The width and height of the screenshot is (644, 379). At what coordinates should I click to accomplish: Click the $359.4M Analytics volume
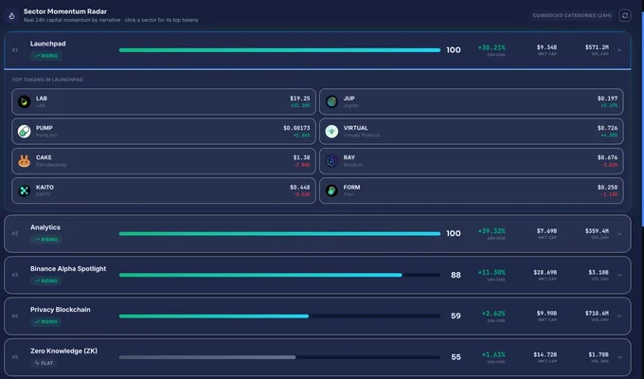[597, 231]
